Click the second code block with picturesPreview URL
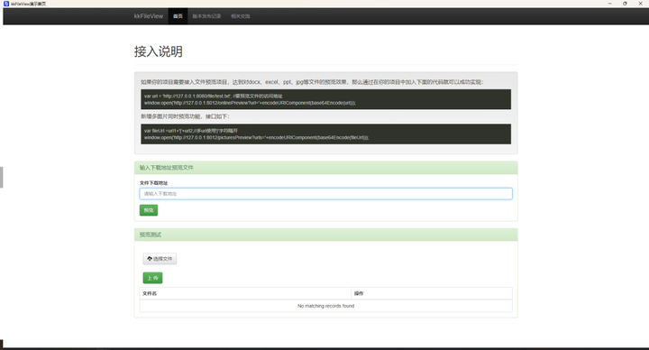The image size is (649, 350). tap(325, 134)
